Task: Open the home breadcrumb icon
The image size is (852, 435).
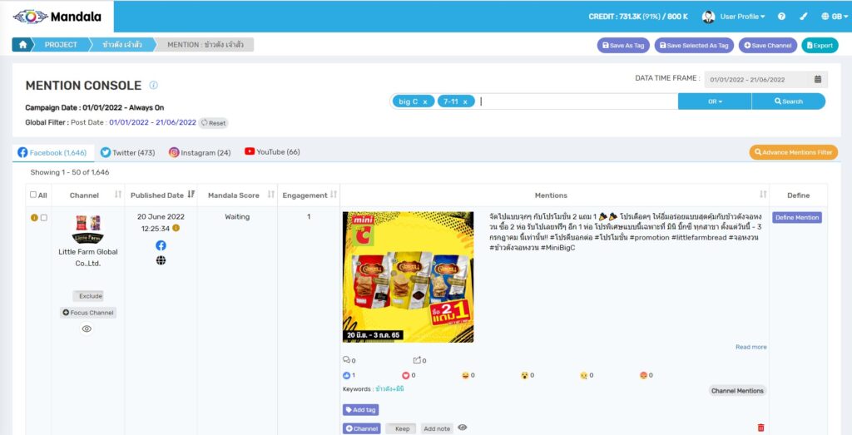Action: (x=22, y=45)
